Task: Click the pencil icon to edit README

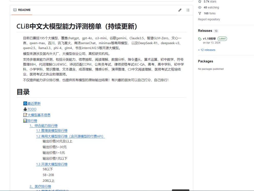Action: pyautogui.click(x=180, y=10)
